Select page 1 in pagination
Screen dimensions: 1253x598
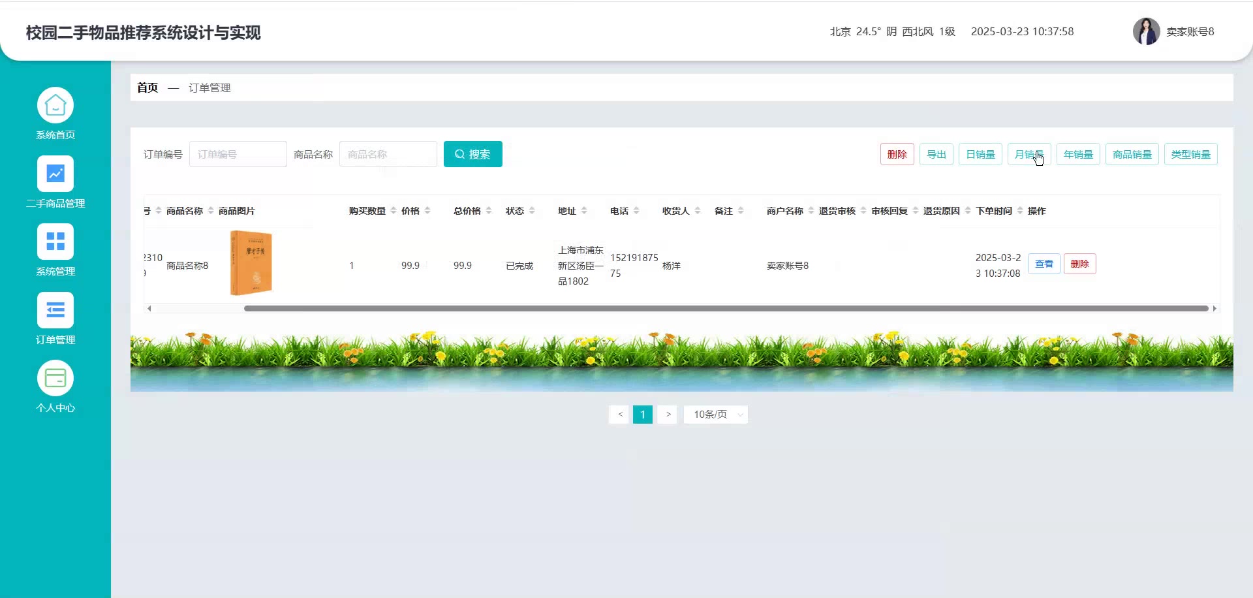(x=643, y=415)
